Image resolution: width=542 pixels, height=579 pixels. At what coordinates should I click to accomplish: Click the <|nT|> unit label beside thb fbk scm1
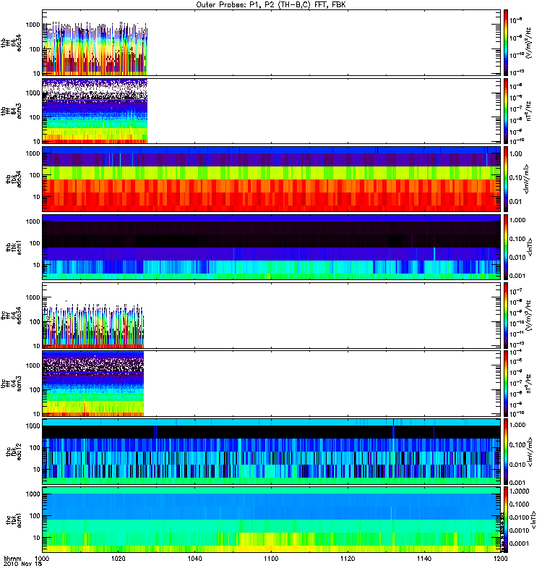(x=530, y=248)
